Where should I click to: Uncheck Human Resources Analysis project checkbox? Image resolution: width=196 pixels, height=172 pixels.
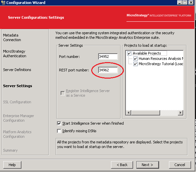click(135, 59)
